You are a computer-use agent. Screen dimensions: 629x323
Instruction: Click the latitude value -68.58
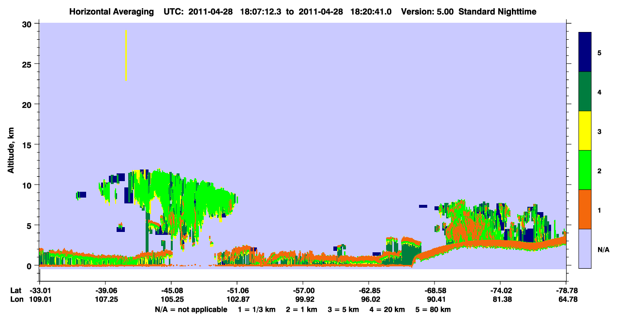pos(434,291)
